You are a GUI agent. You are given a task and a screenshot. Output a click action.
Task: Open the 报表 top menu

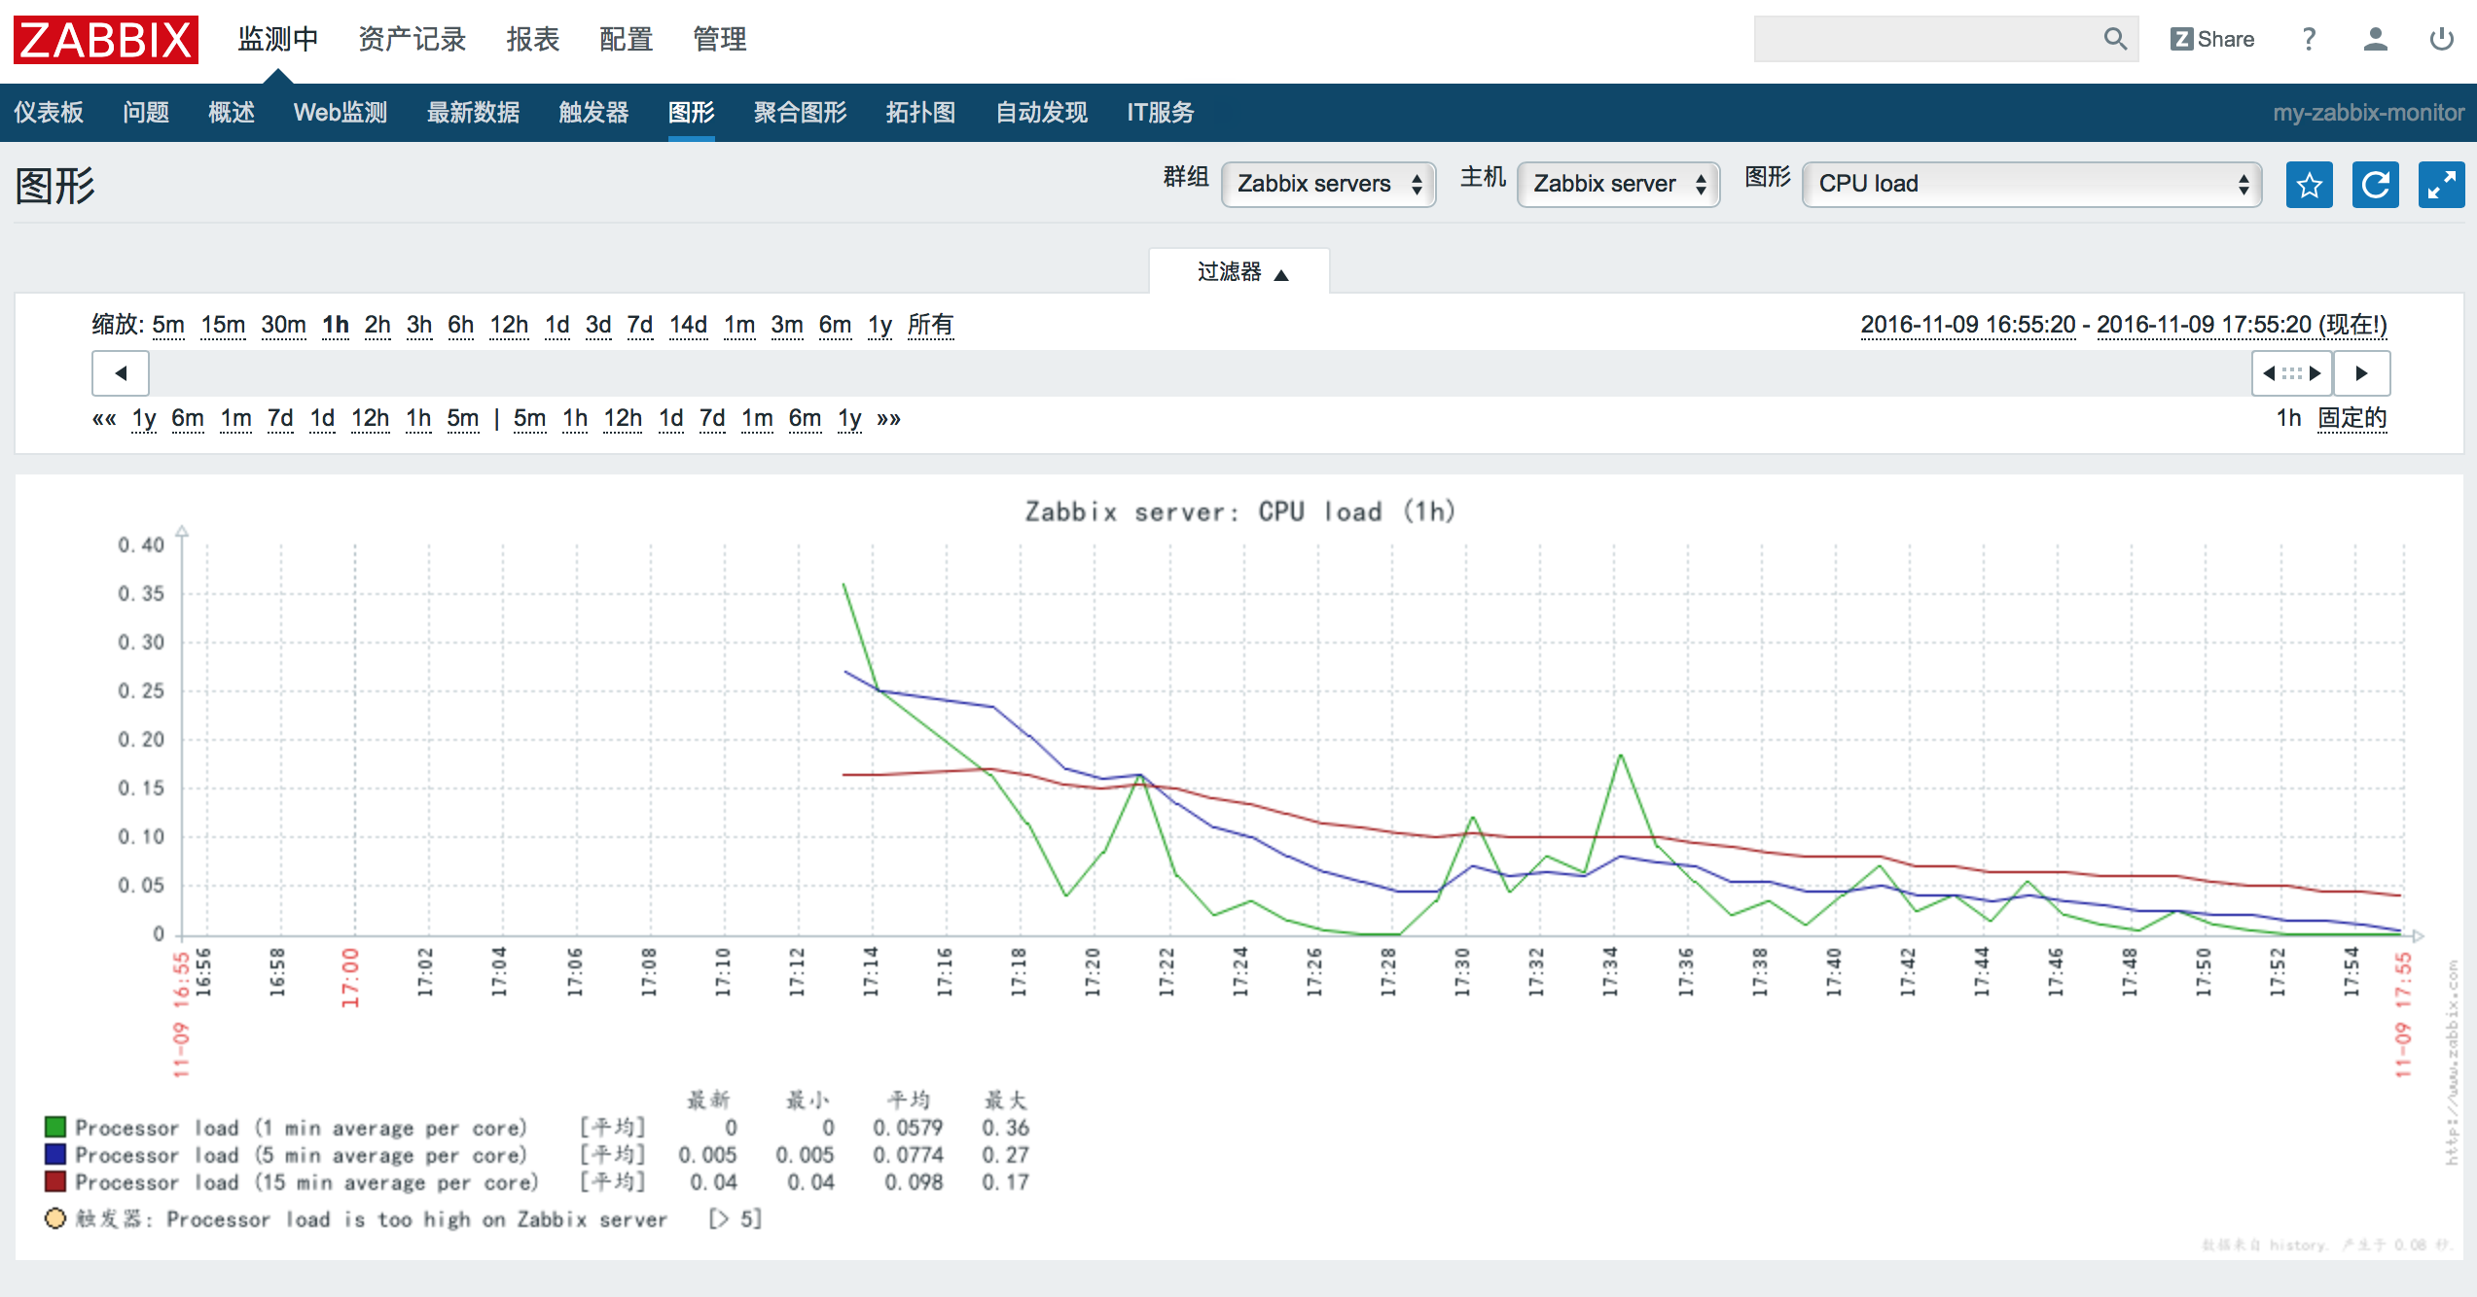click(533, 39)
